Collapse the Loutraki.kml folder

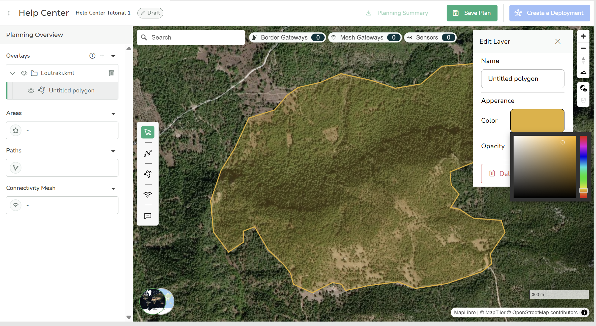click(x=12, y=73)
